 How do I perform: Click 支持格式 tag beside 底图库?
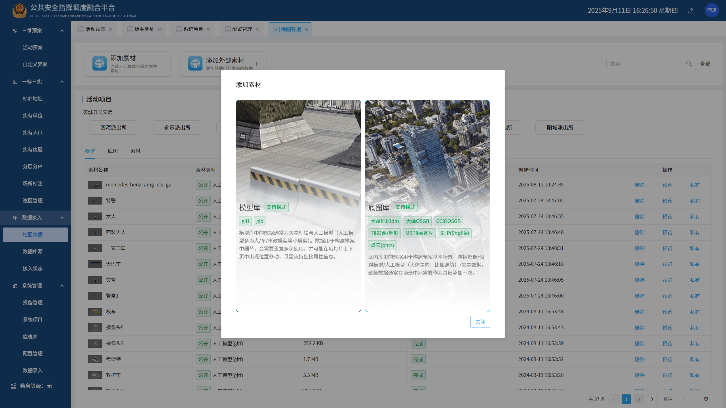(x=405, y=207)
